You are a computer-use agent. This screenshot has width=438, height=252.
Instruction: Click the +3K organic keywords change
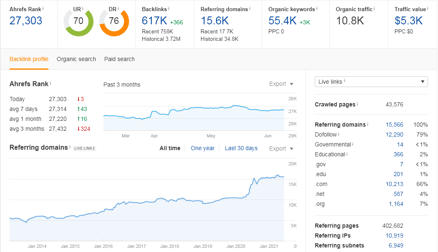coord(305,22)
